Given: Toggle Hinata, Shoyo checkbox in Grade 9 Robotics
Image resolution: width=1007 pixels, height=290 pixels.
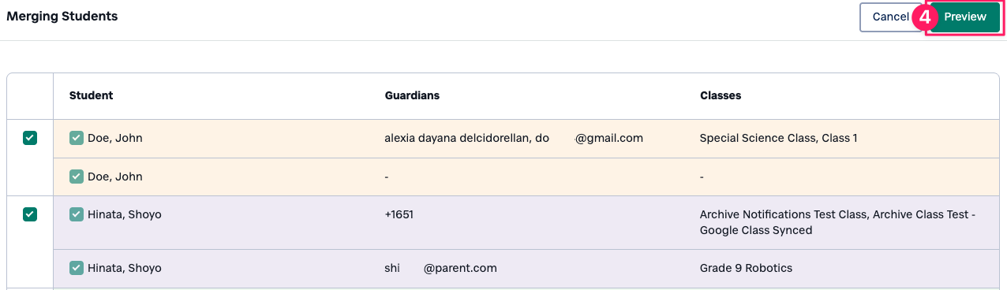Looking at the screenshot, I should [77, 268].
